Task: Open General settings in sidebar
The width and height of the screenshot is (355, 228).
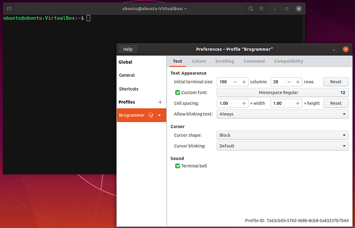Action: [x=141, y=75]
